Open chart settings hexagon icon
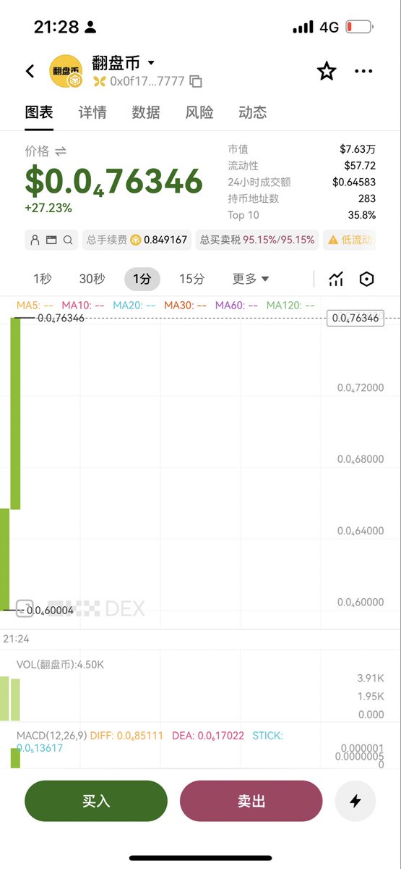The image size is (401, 869). (366, 280)
